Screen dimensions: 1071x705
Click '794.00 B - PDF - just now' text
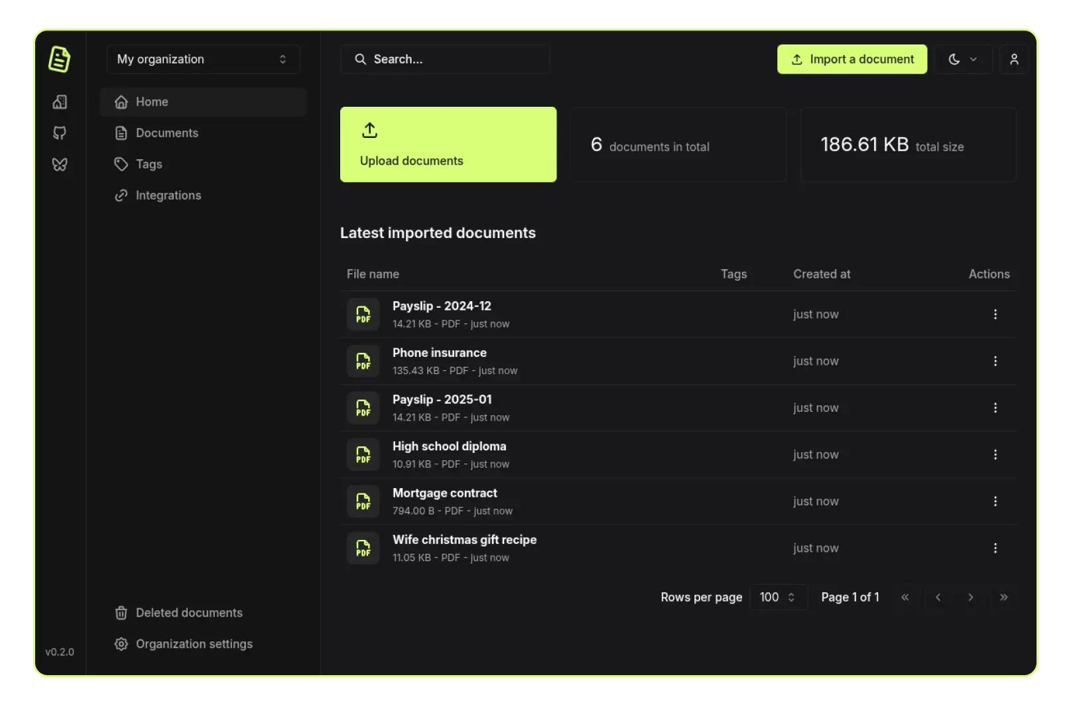point(452,511)
